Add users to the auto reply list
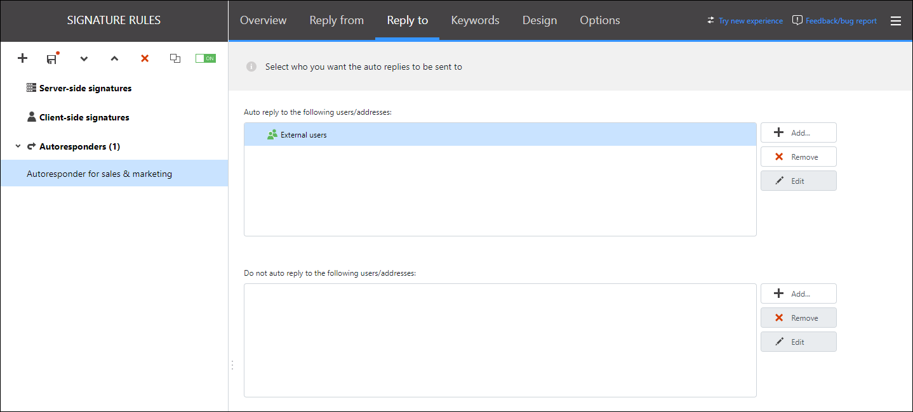 pos(798,132)
